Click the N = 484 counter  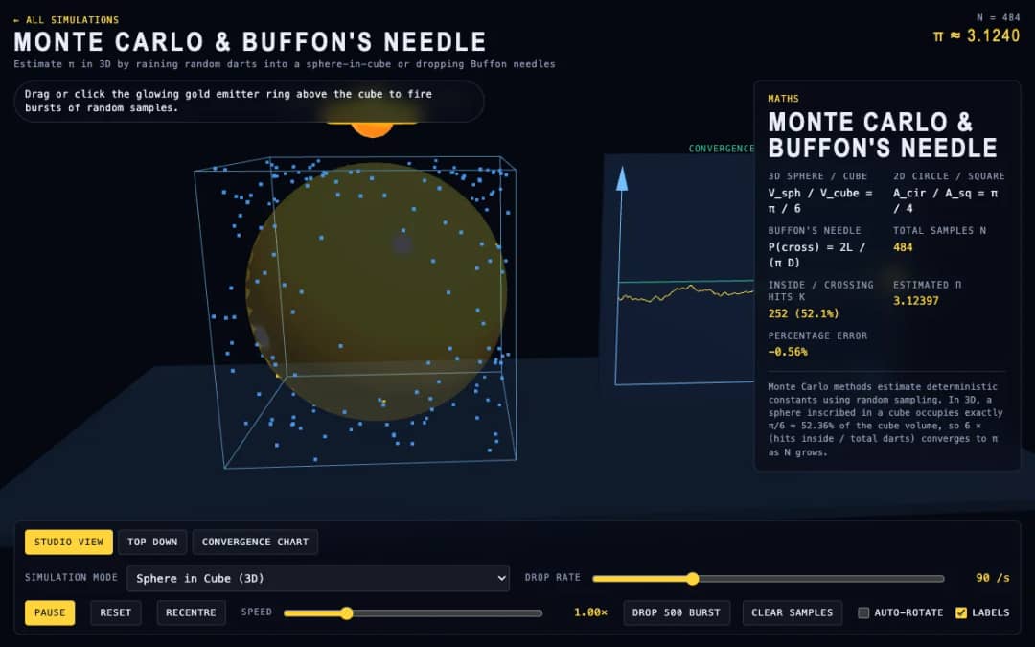coord(998,17)
